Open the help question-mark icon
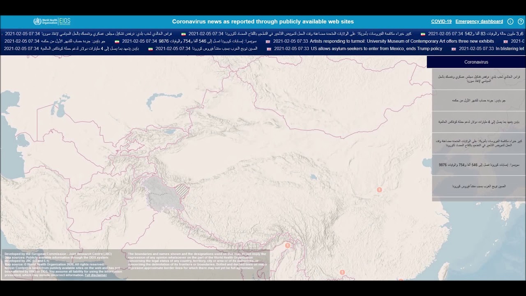Screen dimensions: 526x296 [x=521, y=21]
